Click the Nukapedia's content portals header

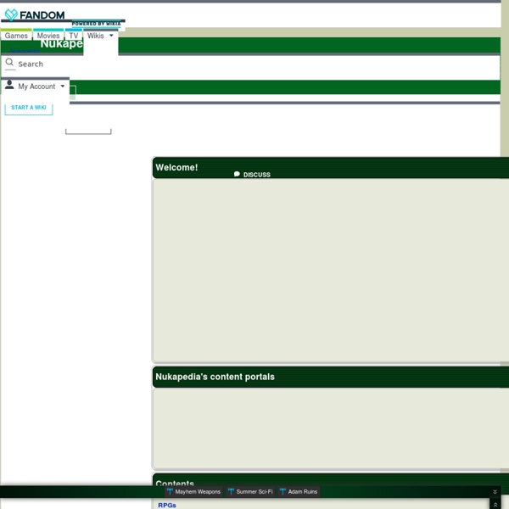(215, 377)
